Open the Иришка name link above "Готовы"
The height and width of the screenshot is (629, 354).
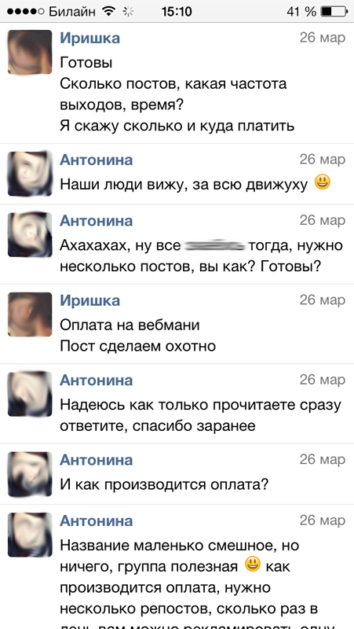point(89,39)
